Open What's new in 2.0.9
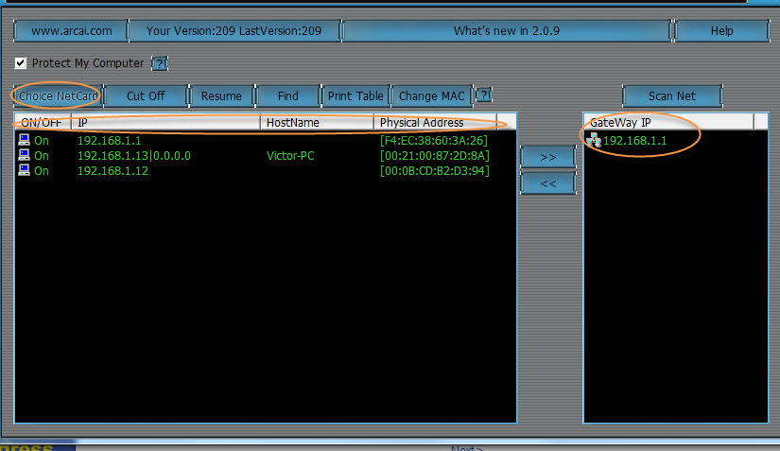780x451 pixels. click(507, 31)
